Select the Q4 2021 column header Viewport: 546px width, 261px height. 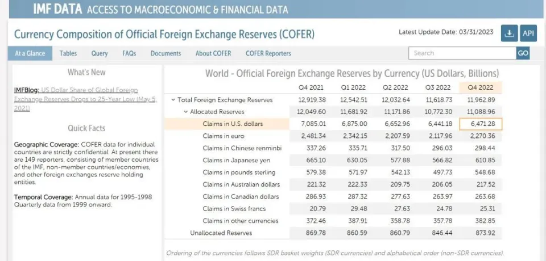[311, 87]
